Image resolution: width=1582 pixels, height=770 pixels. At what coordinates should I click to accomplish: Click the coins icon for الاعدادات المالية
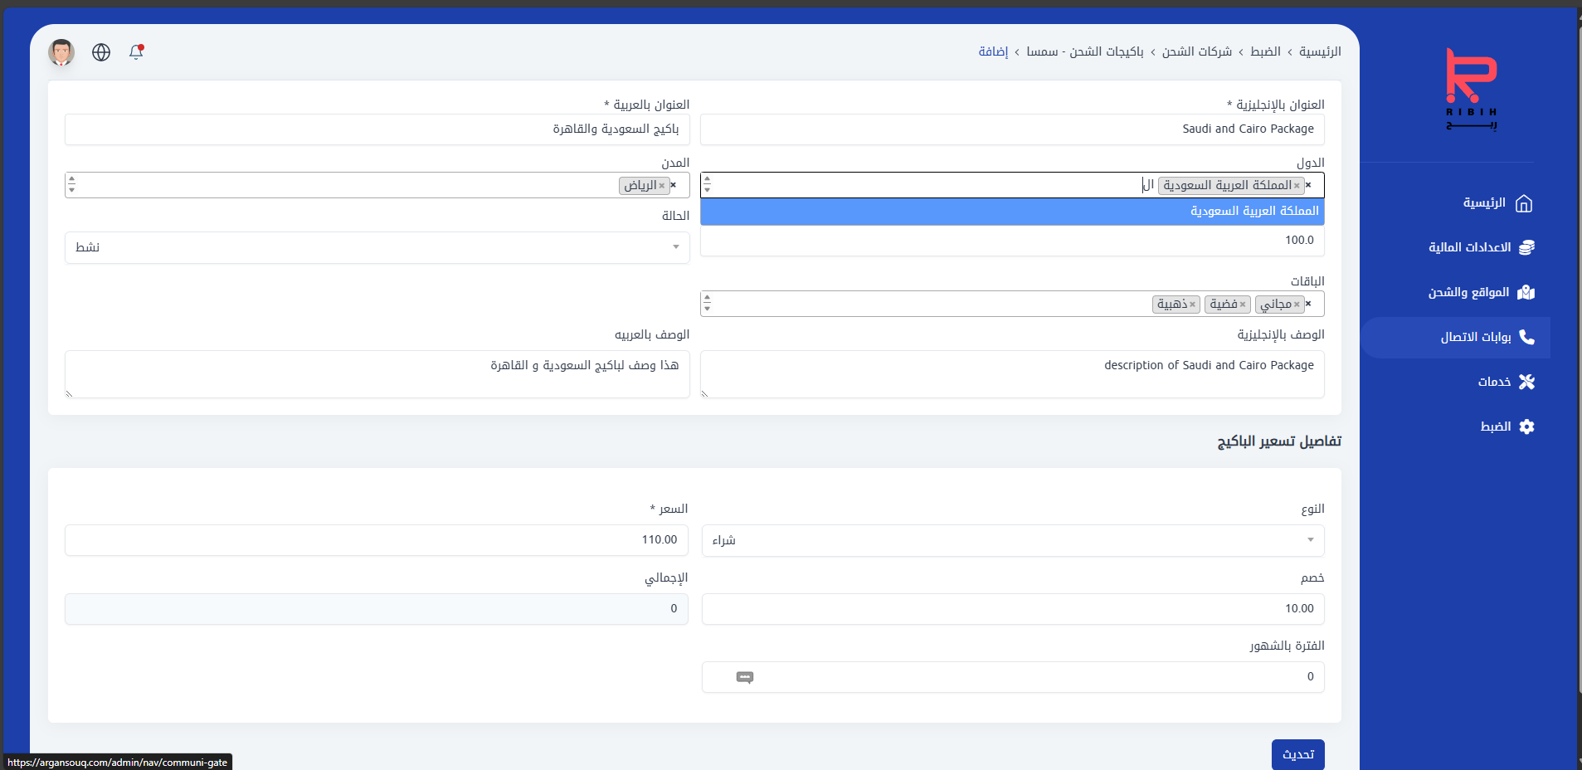click(x=1526, y=247)
